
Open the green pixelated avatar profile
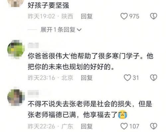(x=16, y=49)
